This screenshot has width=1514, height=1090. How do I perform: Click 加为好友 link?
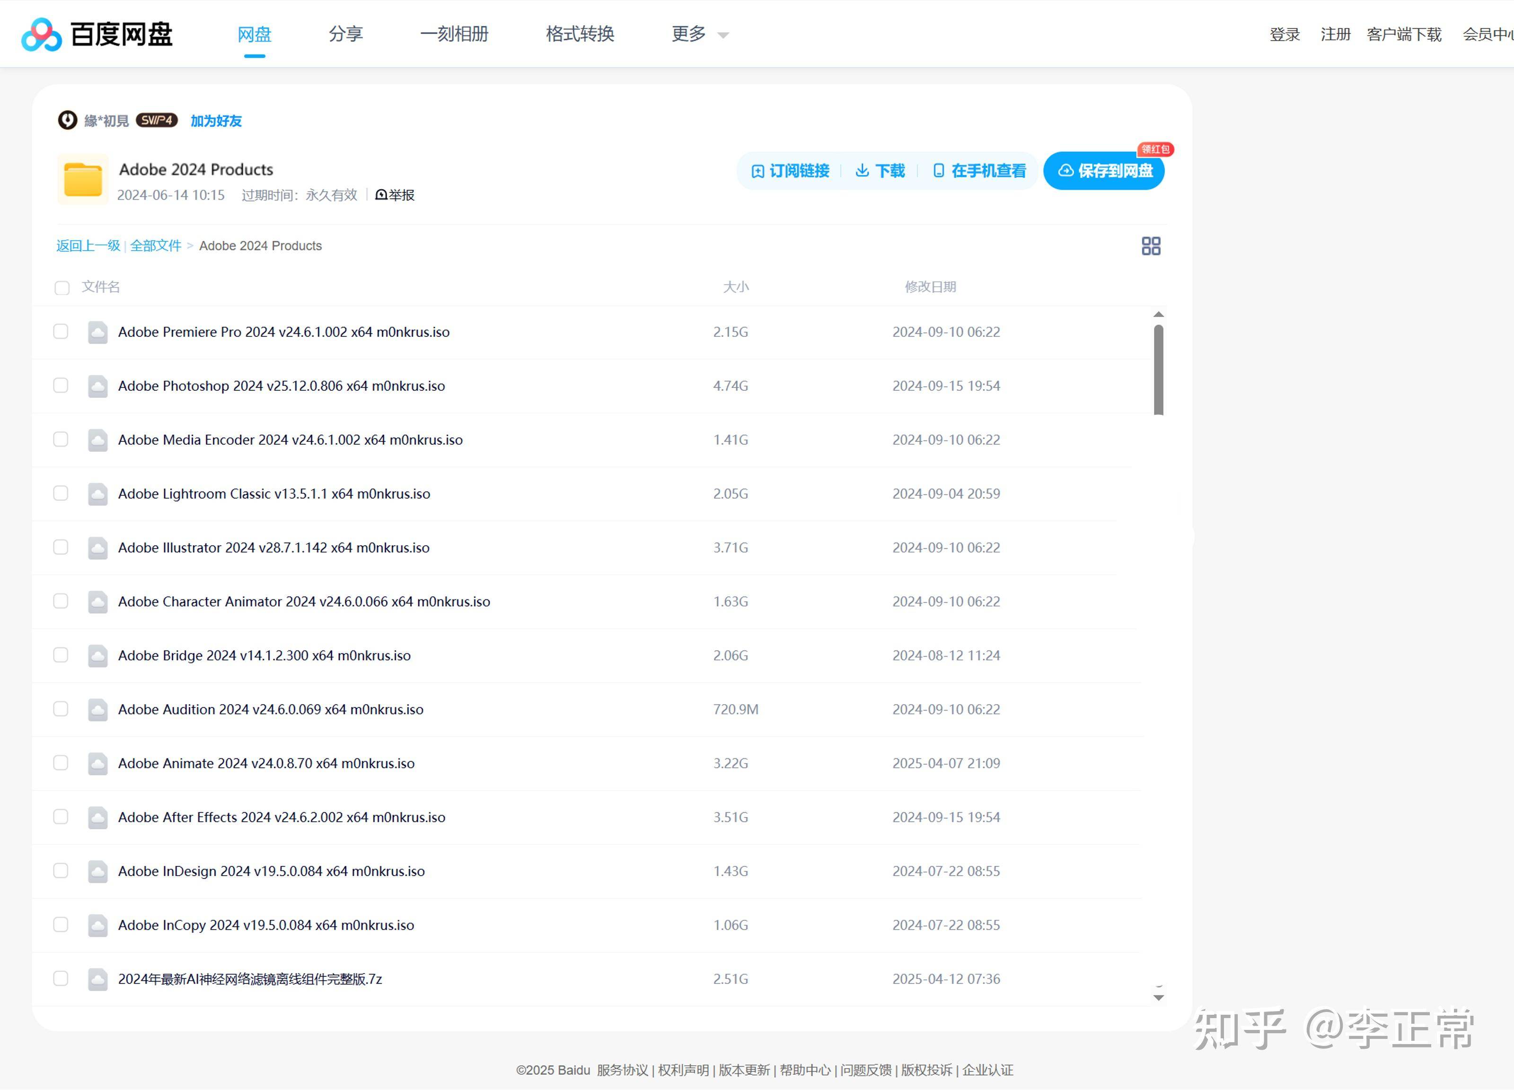click(x=216, y=121)
